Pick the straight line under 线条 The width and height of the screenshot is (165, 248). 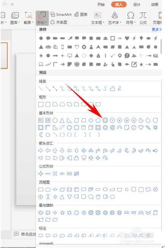41,89
